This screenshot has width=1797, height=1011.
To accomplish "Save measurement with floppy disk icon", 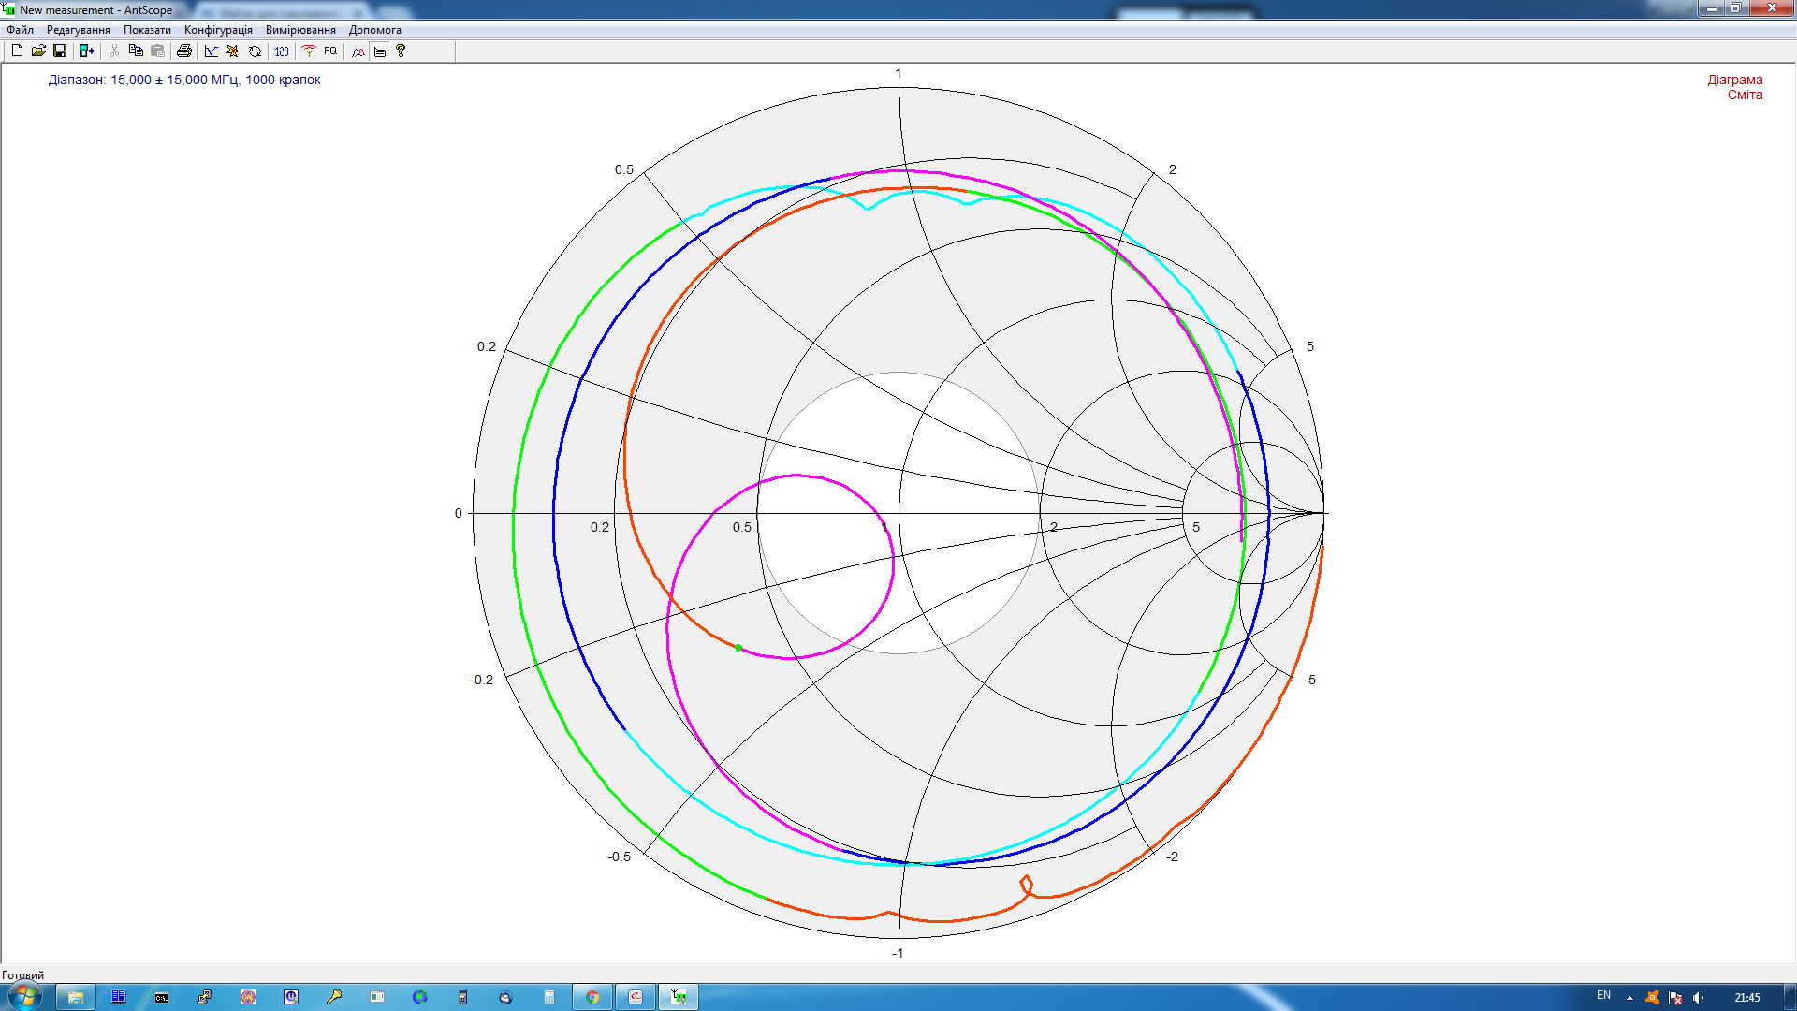I will (x=60, y=51).
